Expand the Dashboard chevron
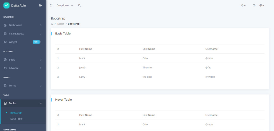 click(x=41, y=25)
